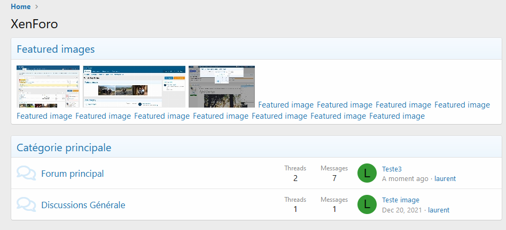
Task: Open laurent's profile in the Forum principal row
Action: [445, 178]
